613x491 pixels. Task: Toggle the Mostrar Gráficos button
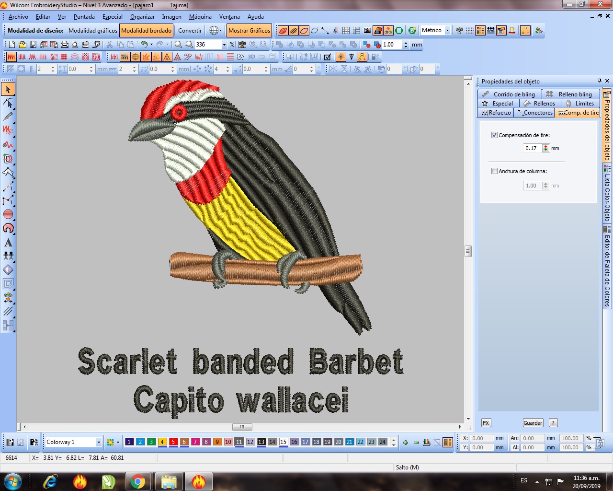[249, 31]
